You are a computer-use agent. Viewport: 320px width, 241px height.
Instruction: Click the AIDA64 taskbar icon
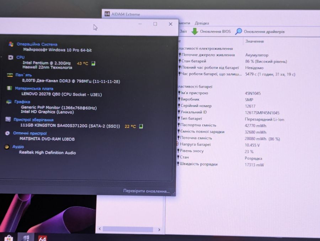coord(42,239)
